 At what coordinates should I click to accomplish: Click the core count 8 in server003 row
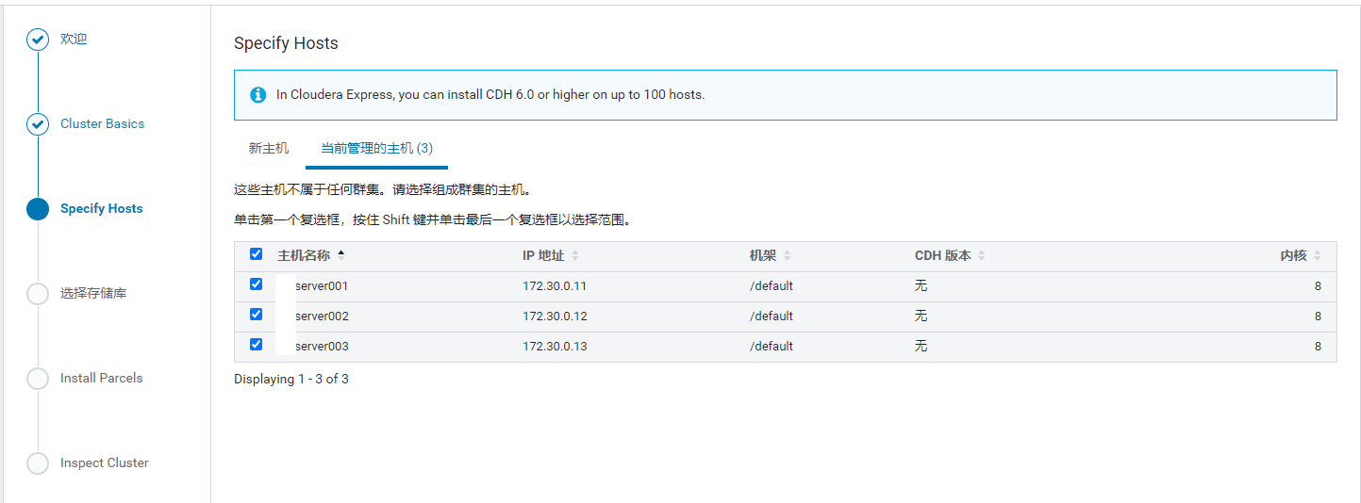click(1318, 347)
